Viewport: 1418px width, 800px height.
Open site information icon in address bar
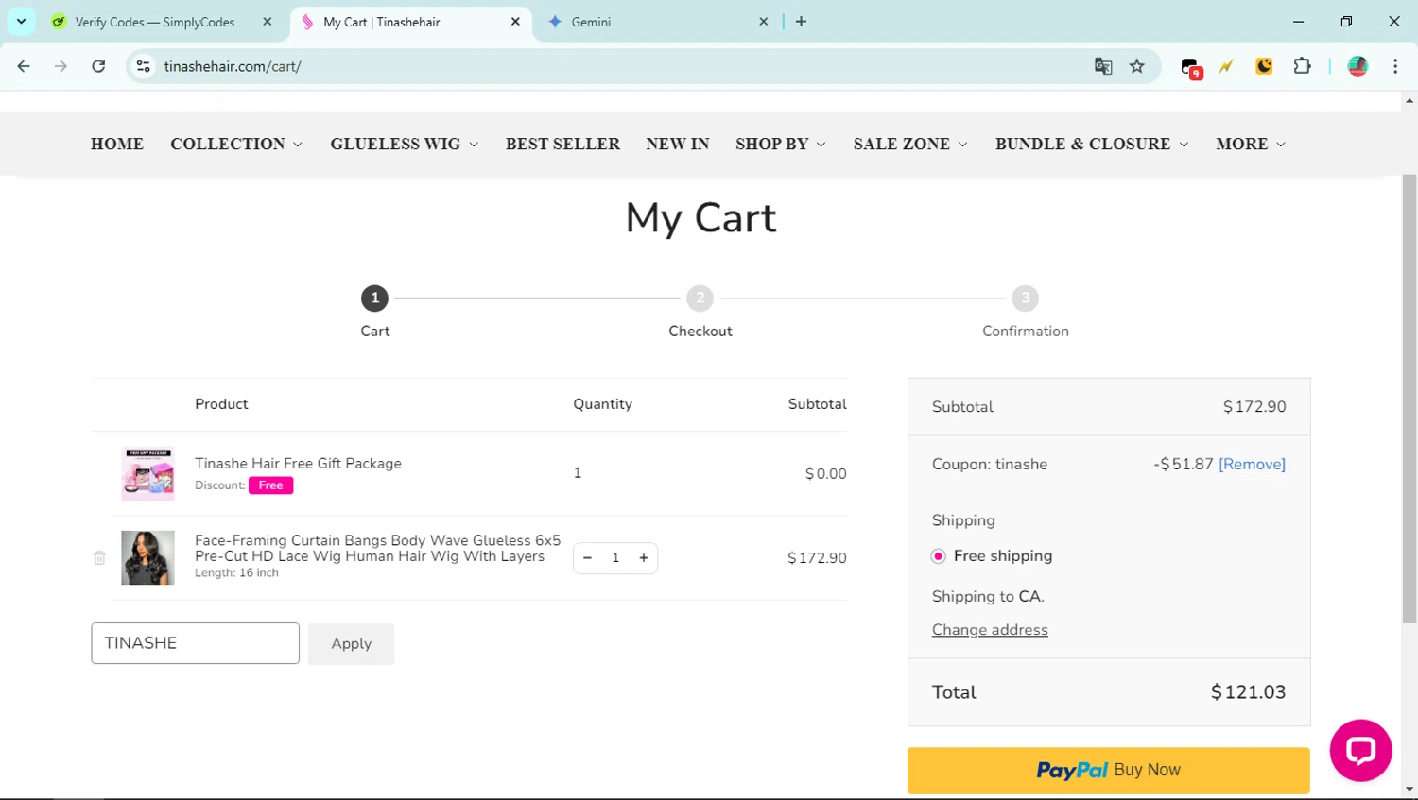[144, 66]
